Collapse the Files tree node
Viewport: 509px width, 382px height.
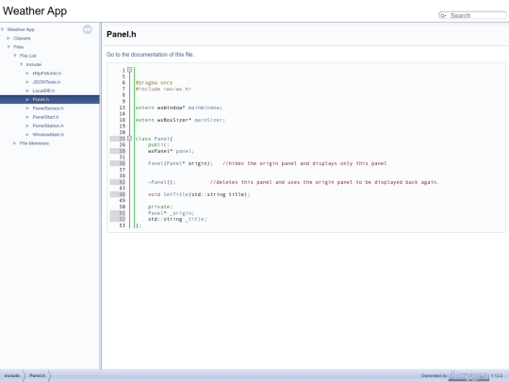(8, 47)
